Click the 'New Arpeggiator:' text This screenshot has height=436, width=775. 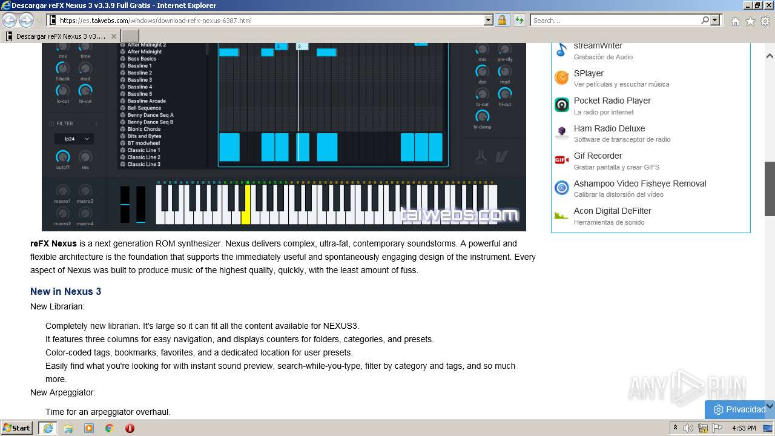click(x=63, y=392)
